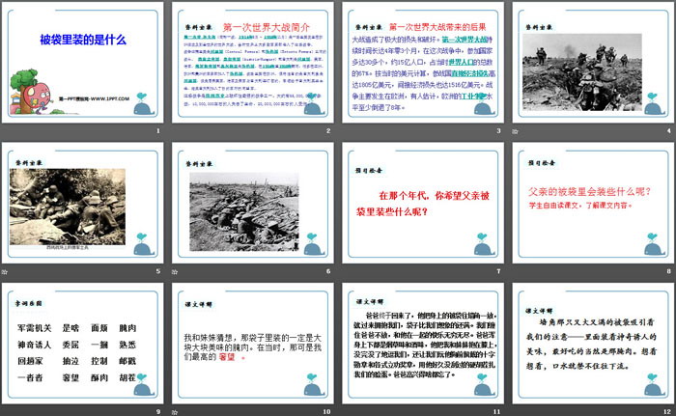Click slide number 6 label
Image resolution: width=676 pixels, height=416 pixels.
[x=328, y=271]
